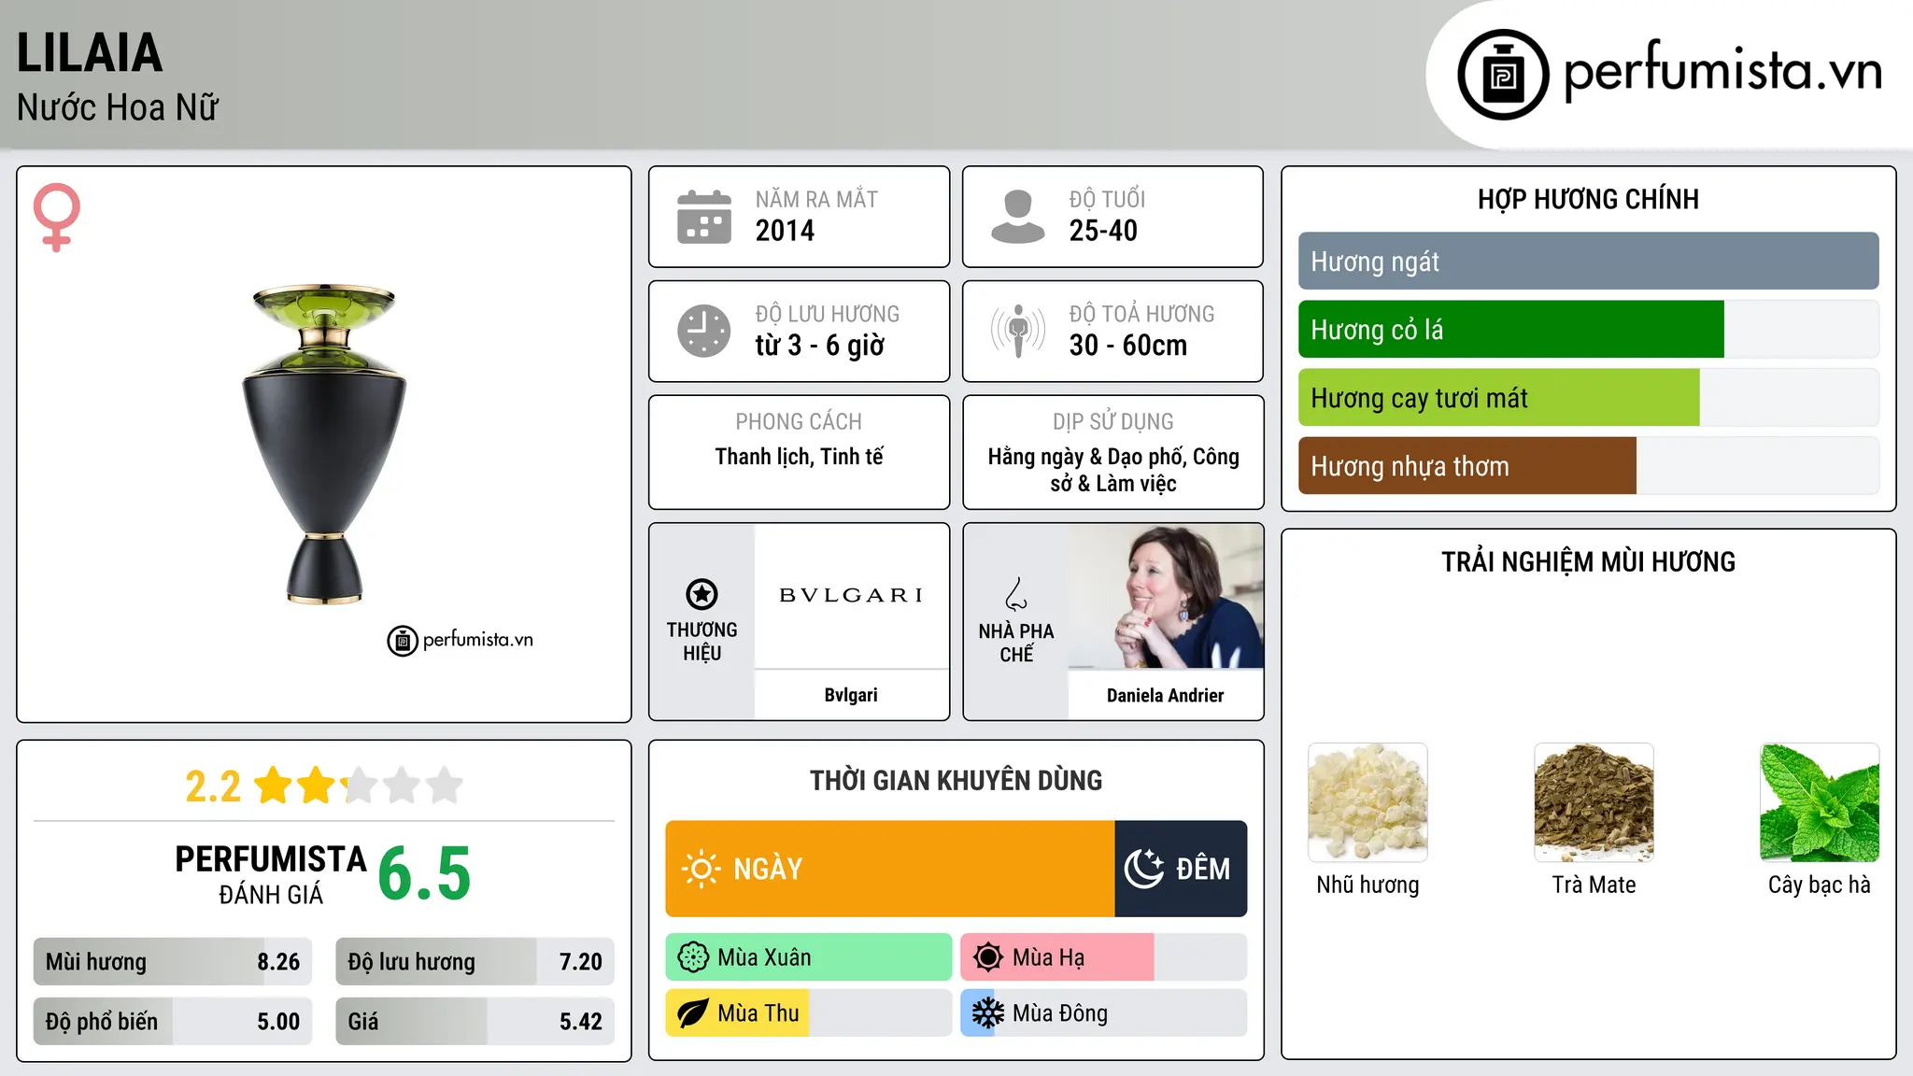Screen dimensions: 1913x1076
Task: Click the leaf icon for Mùa Thu
Action: tap(693, 1013)
